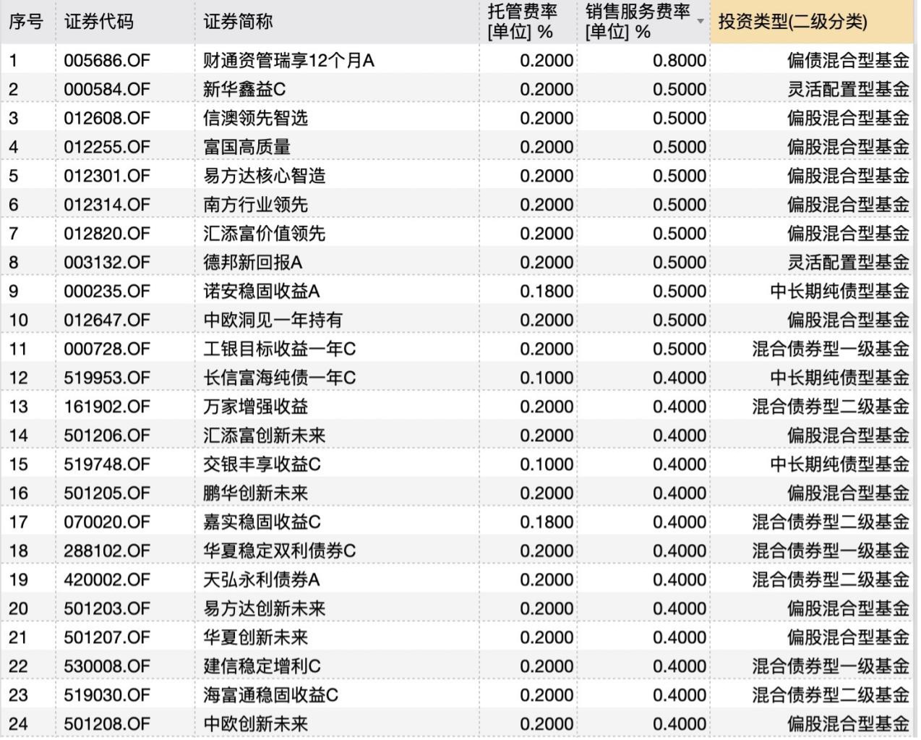921x740 pixels.
Task: Click fund name 建信稳定增利C
Action: coord(262,667)
